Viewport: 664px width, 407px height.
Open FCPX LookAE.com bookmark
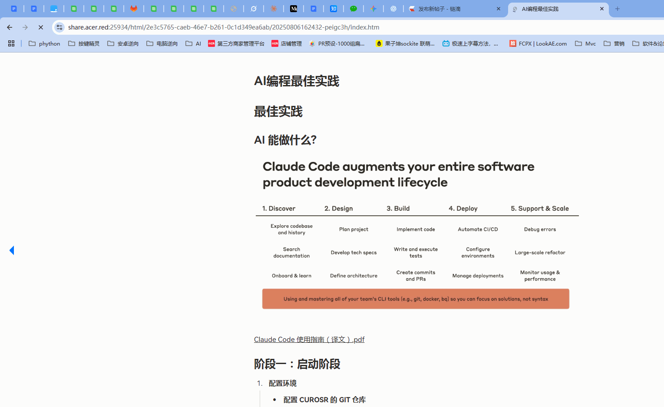(x=538, y=43)
